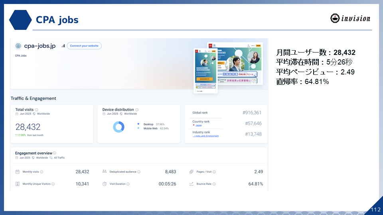Click the Bounce Rate value 64.81%
Screen dimensions: 383x215
coord(256,184)
